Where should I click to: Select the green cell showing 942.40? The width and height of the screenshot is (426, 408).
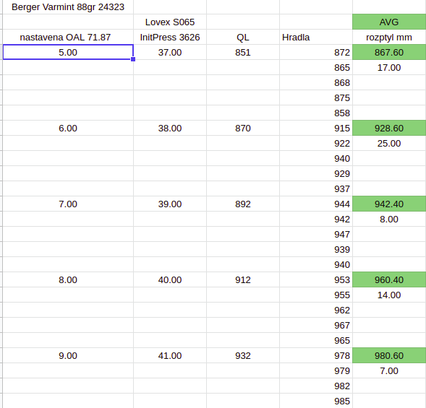tap(389, 204)
